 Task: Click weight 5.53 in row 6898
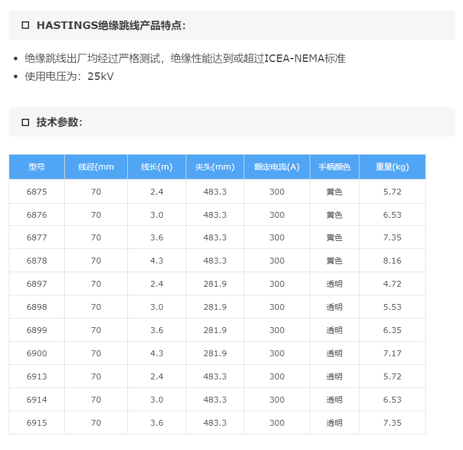coord(392,307)
